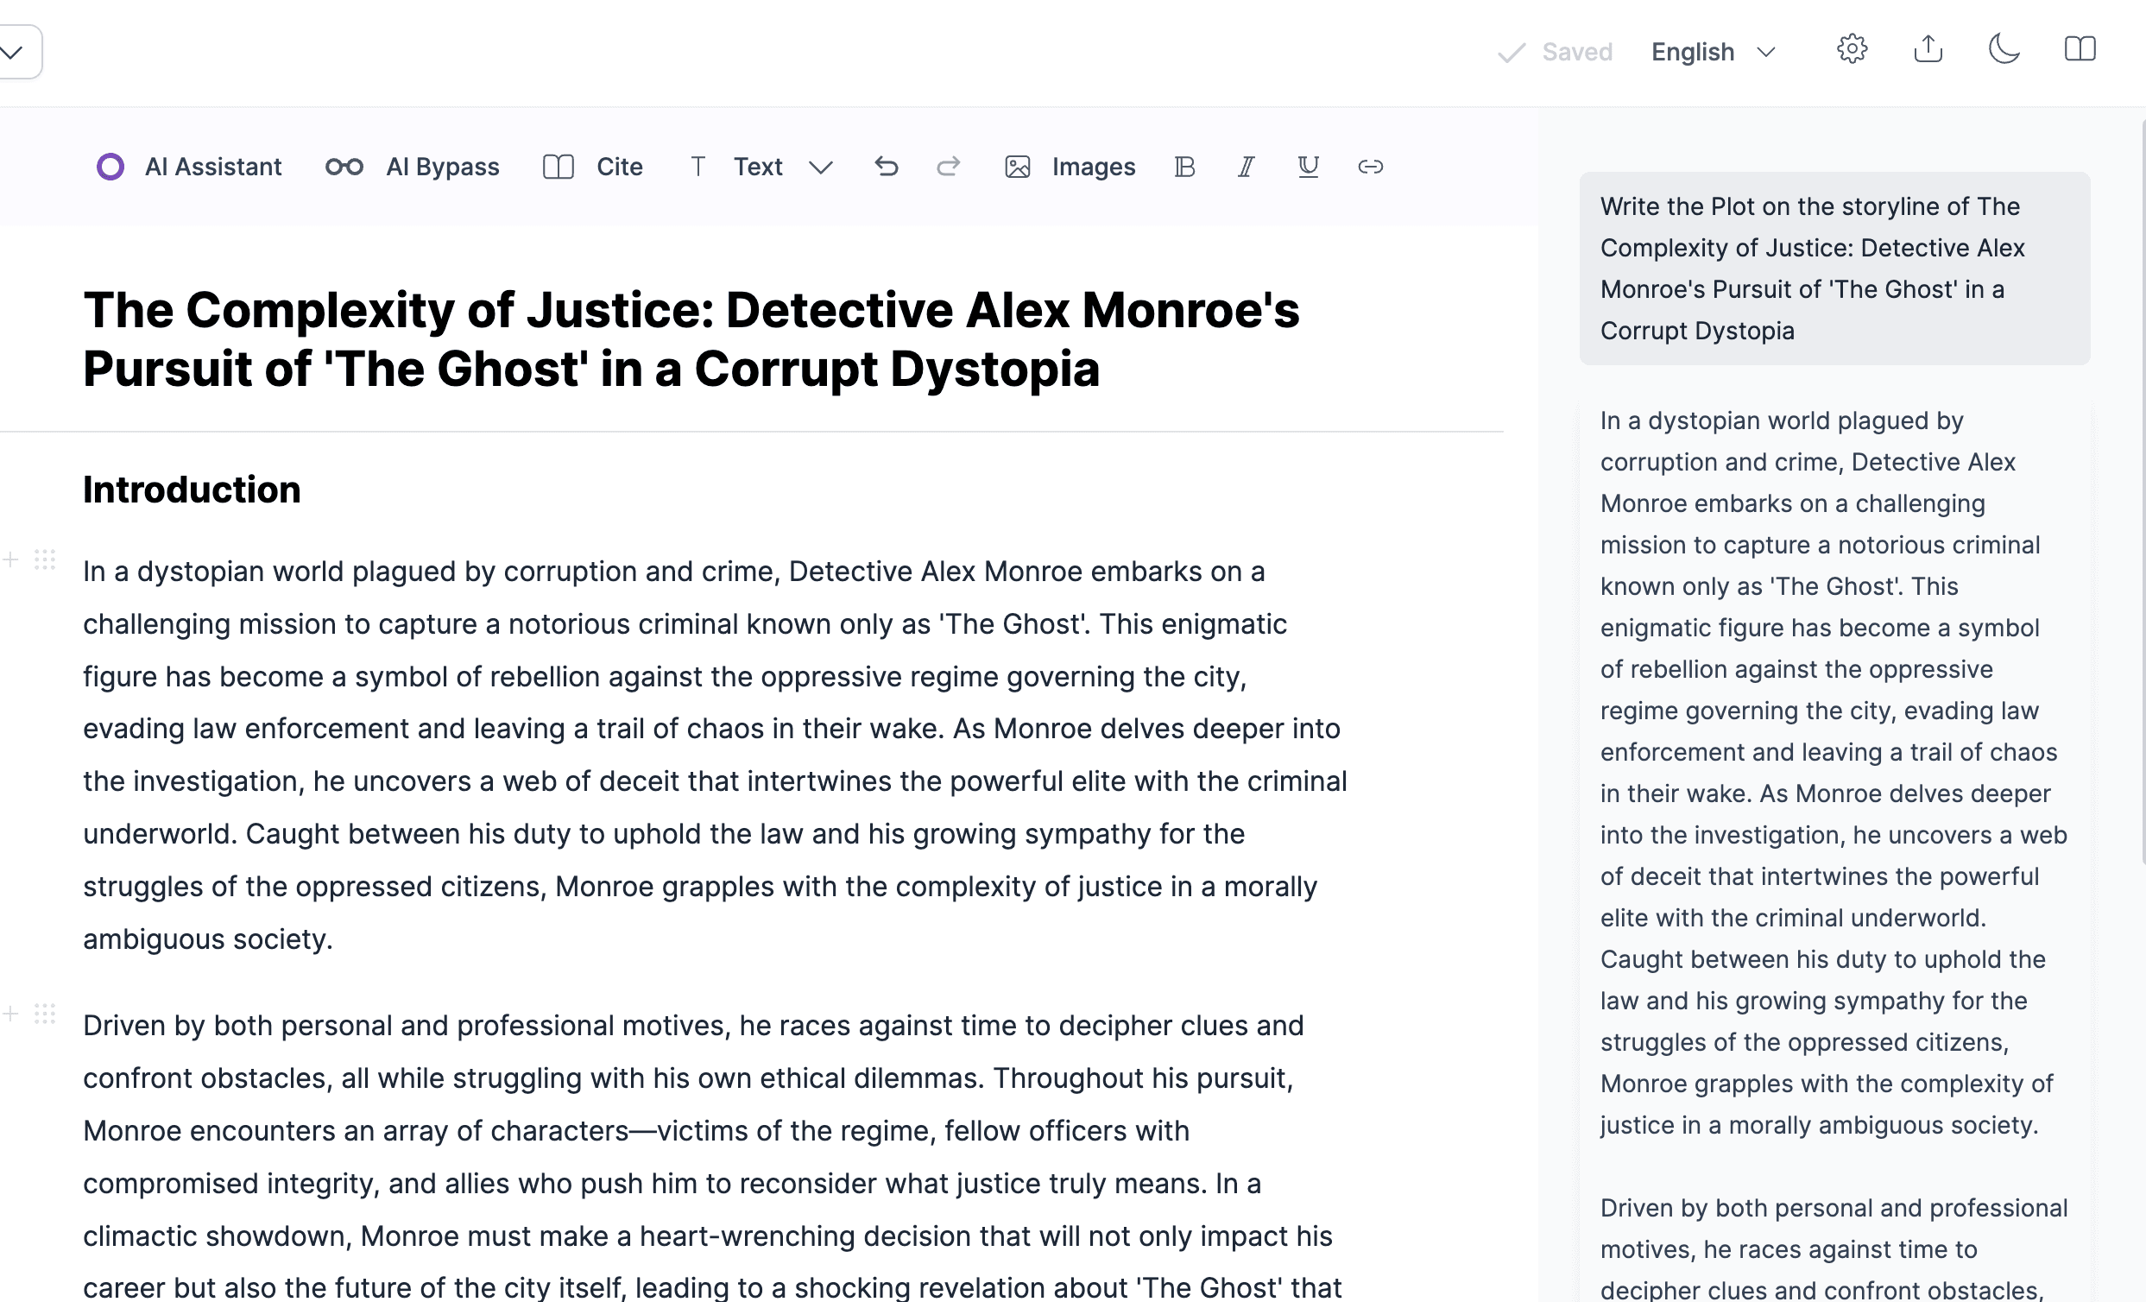This screenshot has height=1302, width=2146.
Task: Switch to dark mode moon icon
Action: (x=2004, y=48)
